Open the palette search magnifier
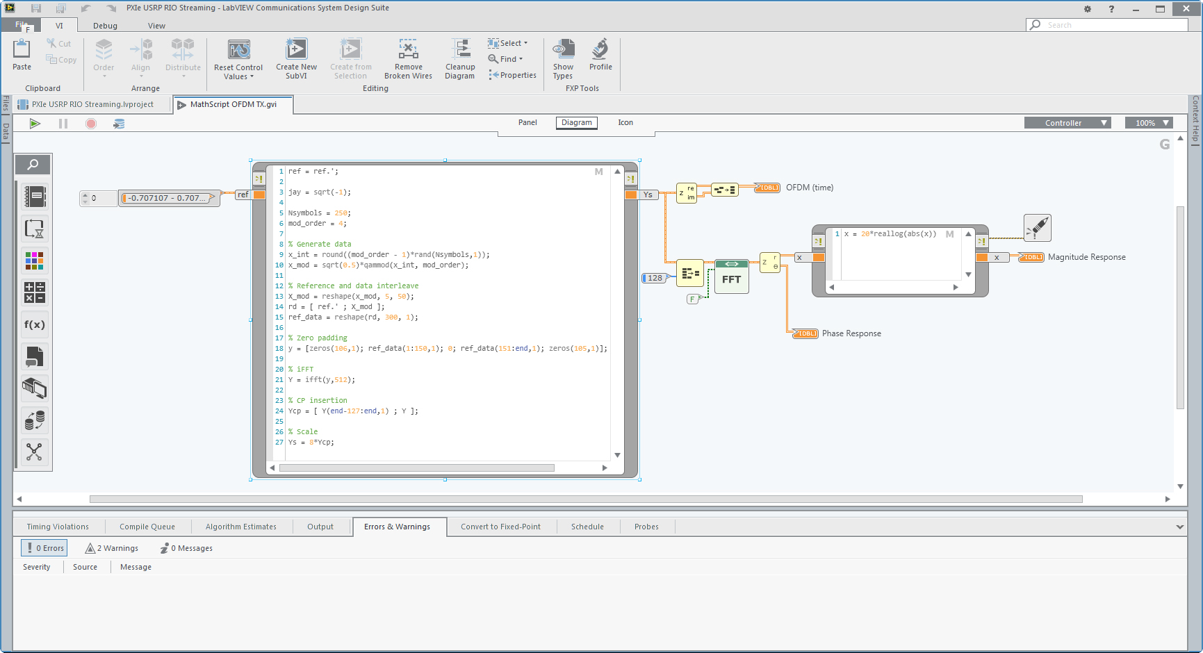1203x653 pixels. pyautogui.click(x=33, y=165)
